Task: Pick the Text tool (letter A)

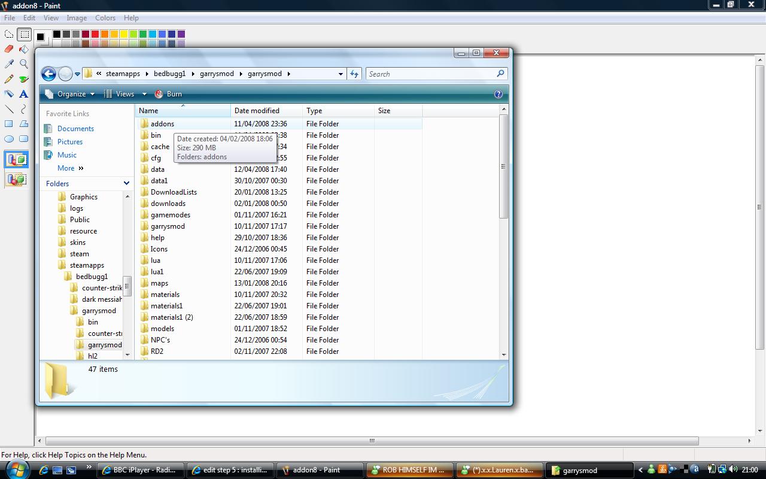Action: (24, 94)
